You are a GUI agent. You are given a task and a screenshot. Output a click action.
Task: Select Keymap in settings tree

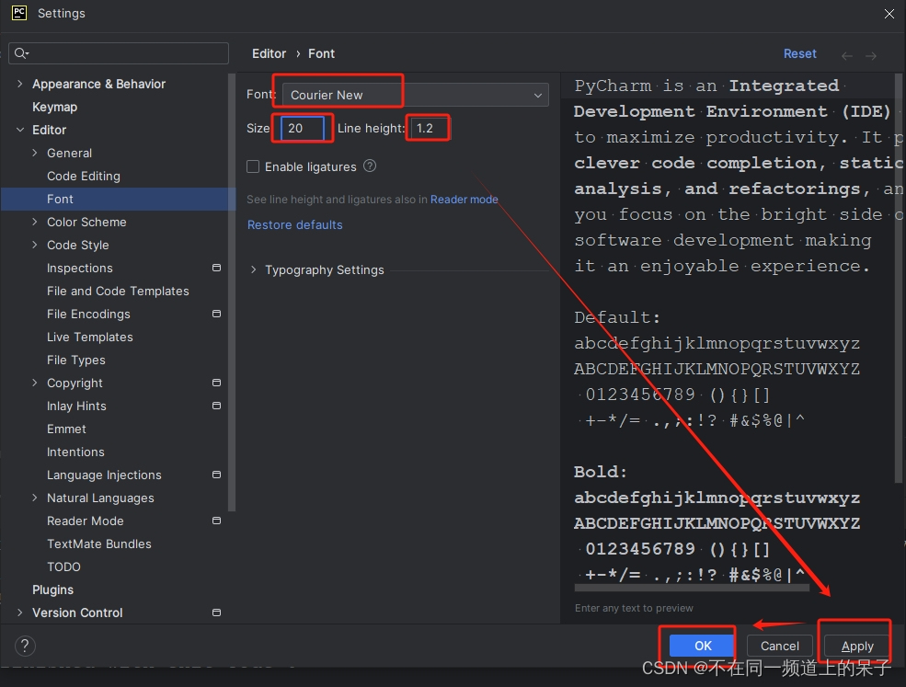pyautogui.click(x=55, y=107)
